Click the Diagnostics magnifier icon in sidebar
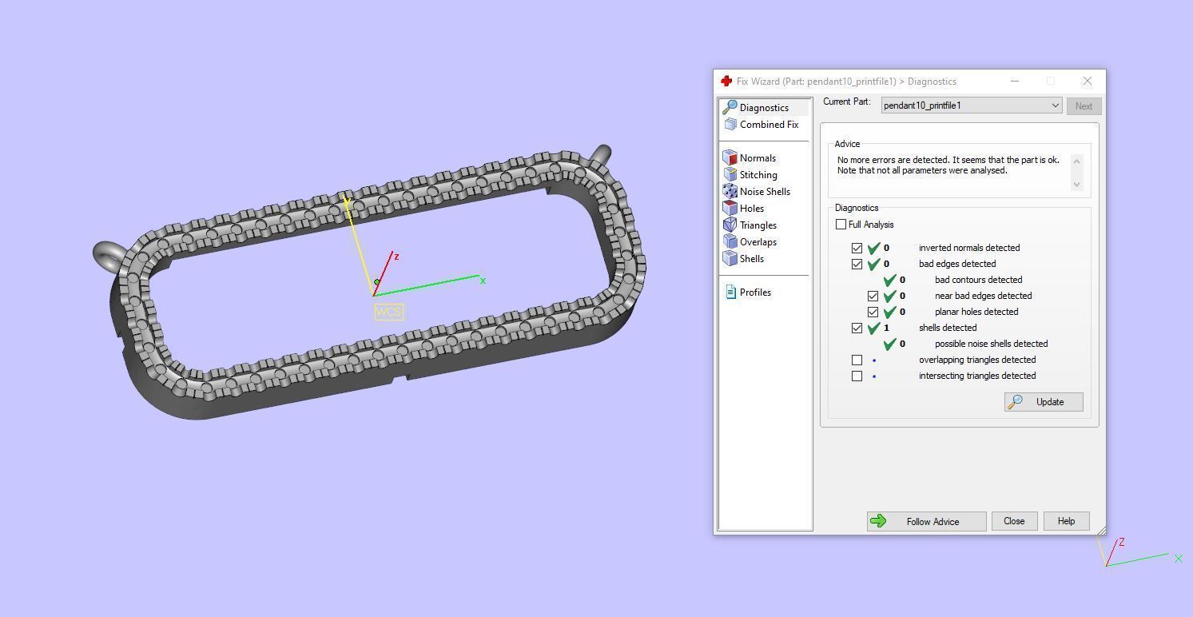 coord(730,108)
